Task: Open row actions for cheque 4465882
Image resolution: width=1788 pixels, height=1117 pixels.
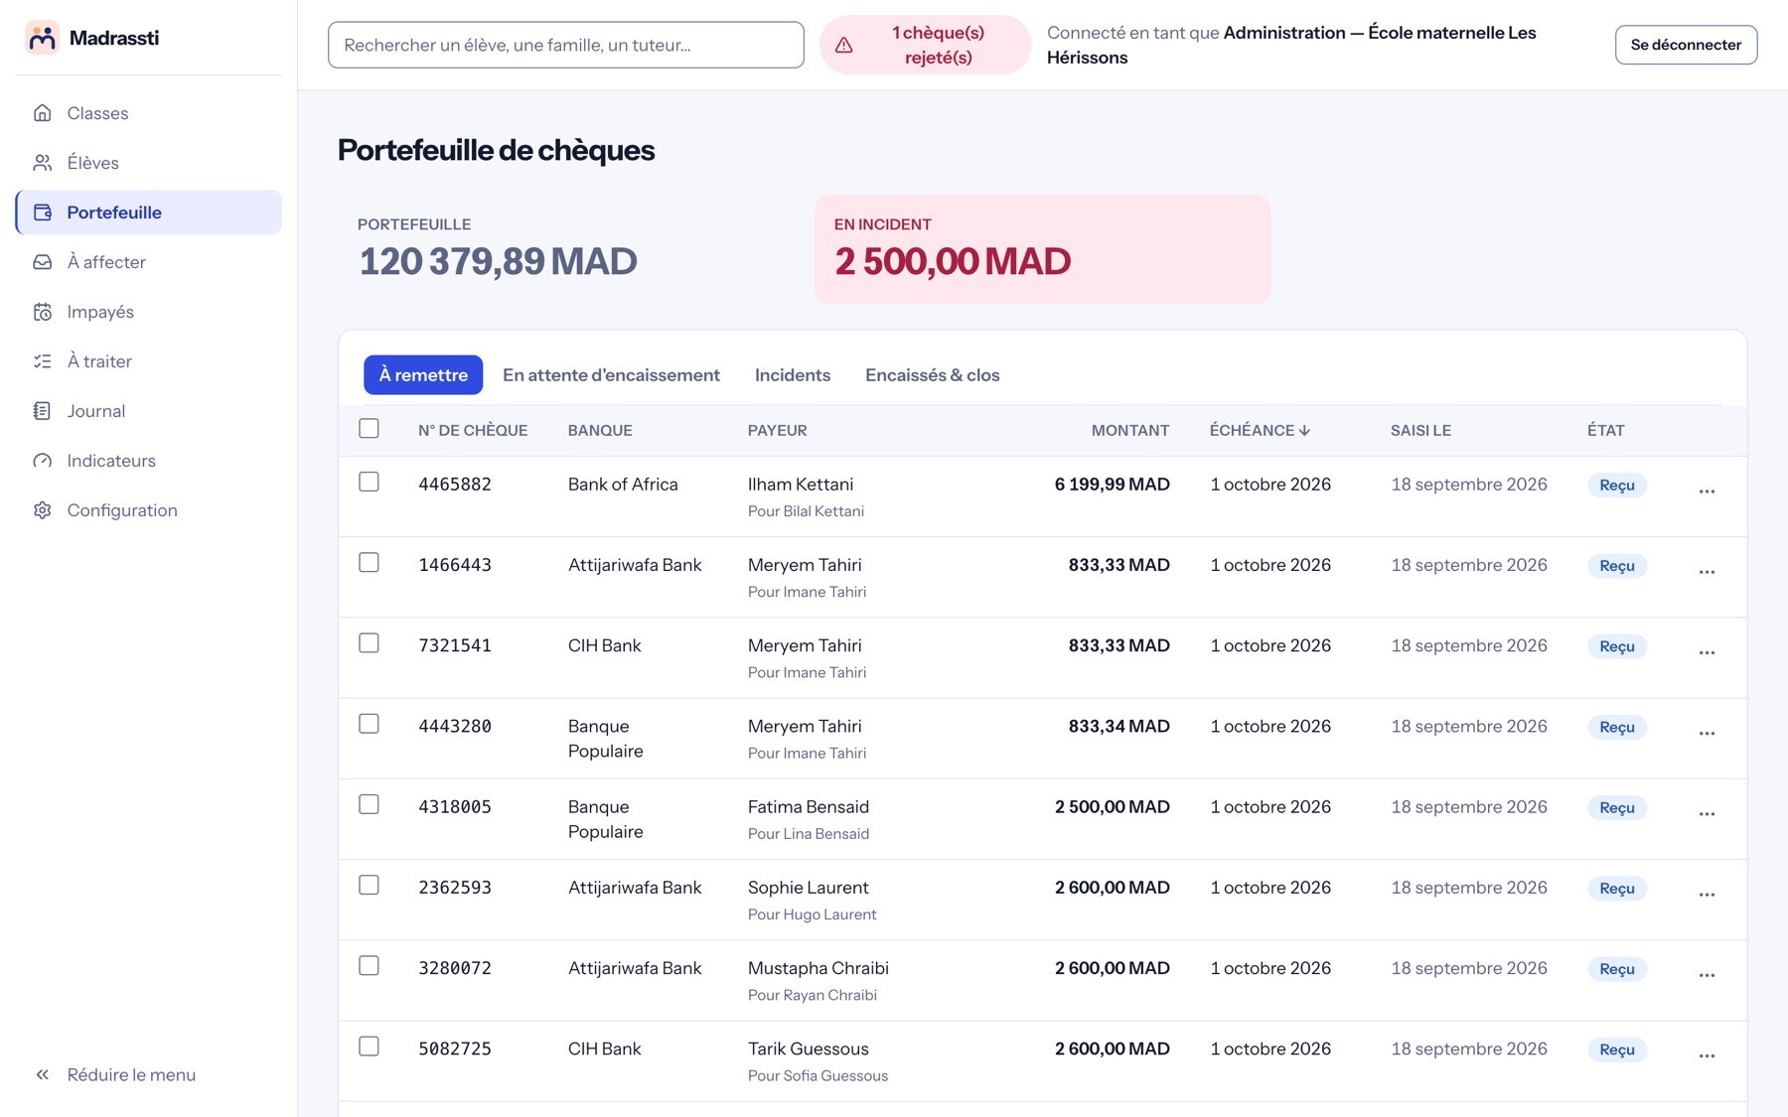Action: pos(1707,491)
